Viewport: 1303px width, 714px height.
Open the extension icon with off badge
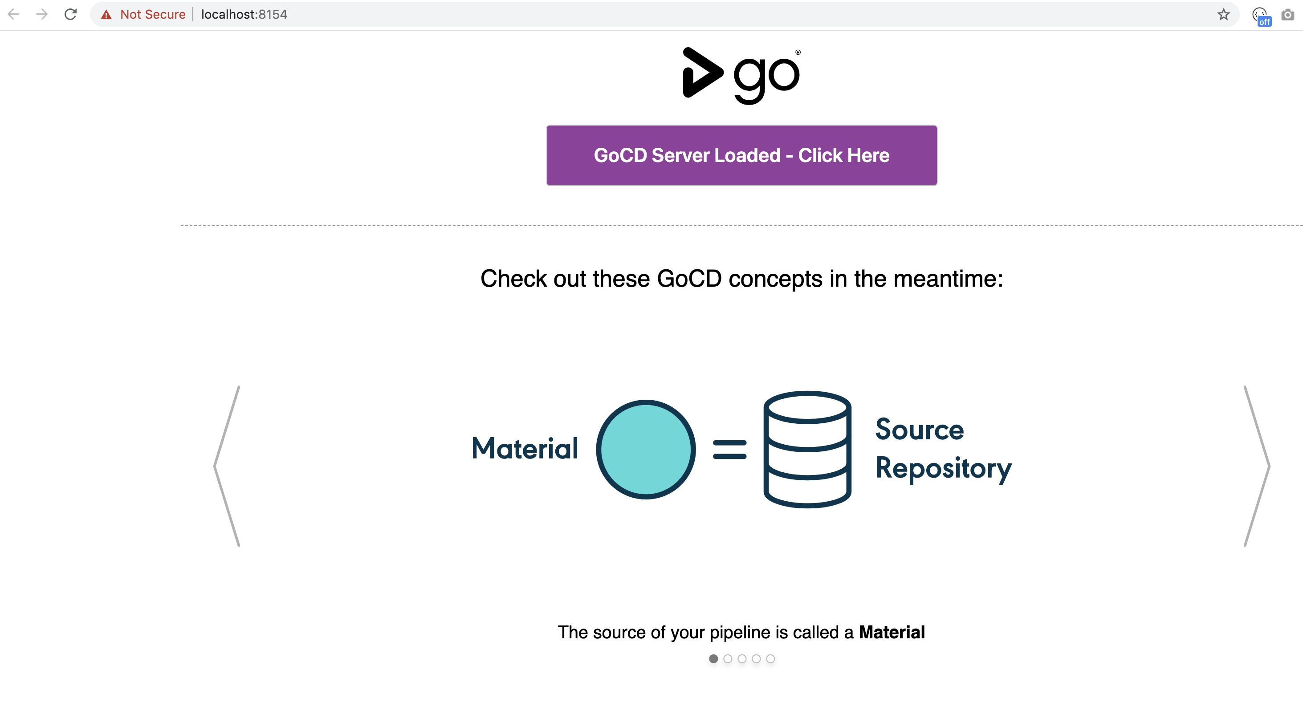pyautogui.click(x=1260, y=15)
